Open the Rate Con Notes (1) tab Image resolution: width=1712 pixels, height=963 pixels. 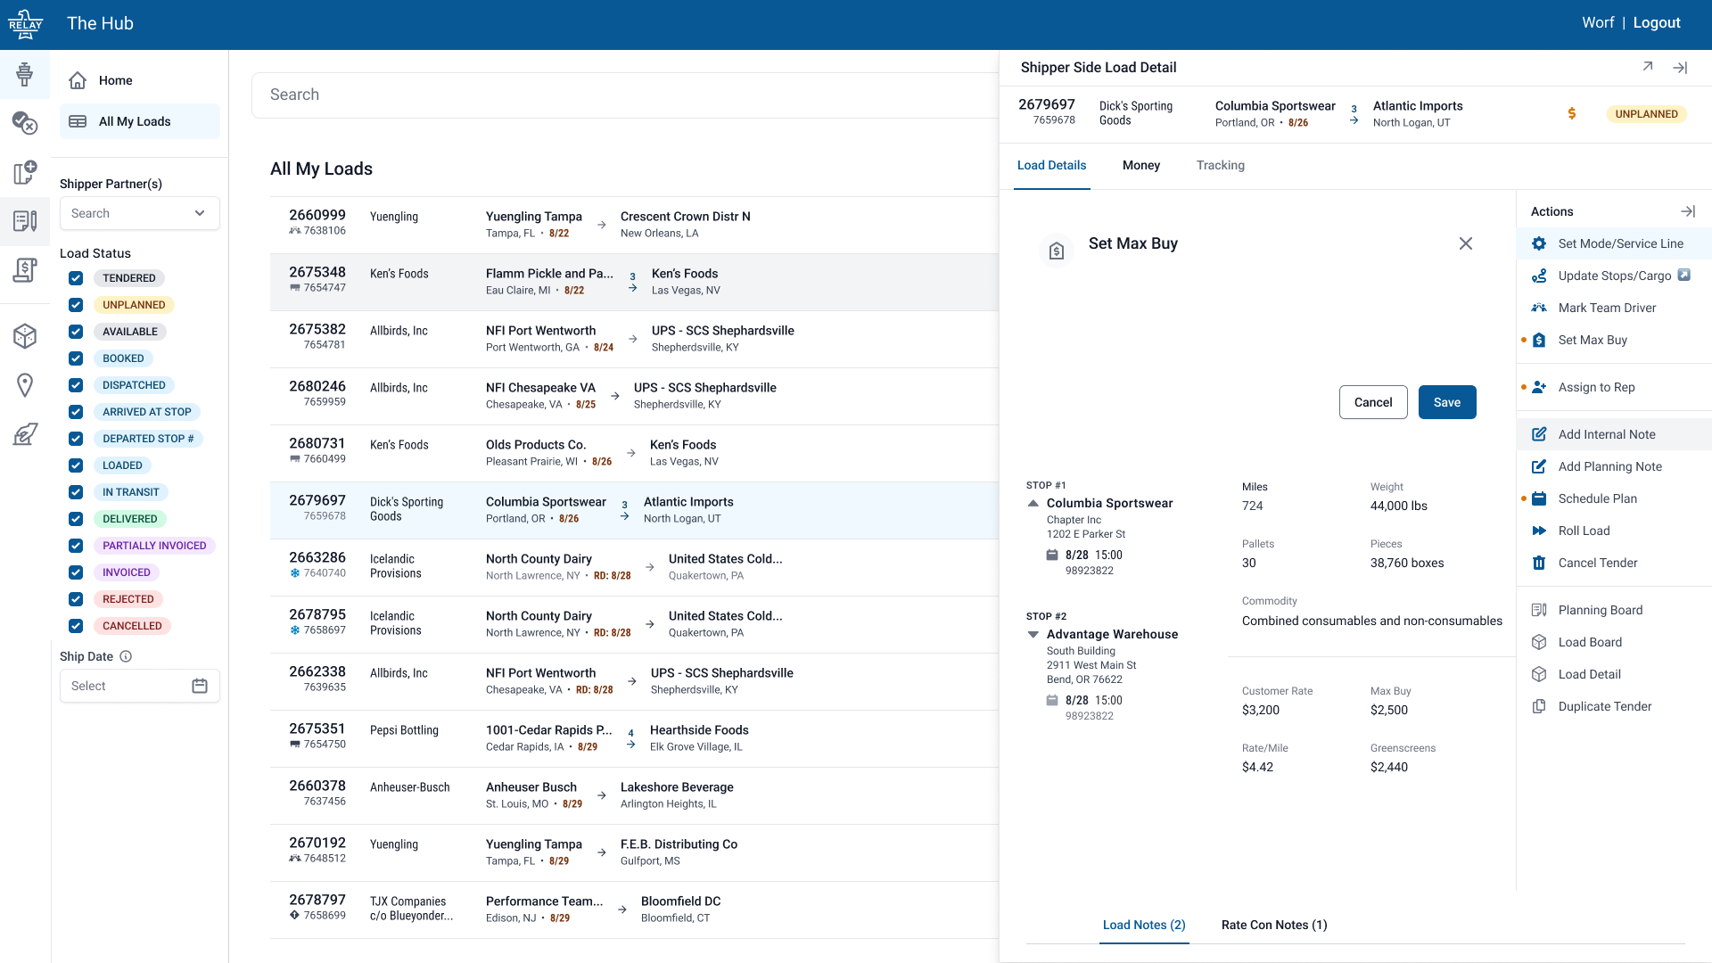tap(1274, 925)
